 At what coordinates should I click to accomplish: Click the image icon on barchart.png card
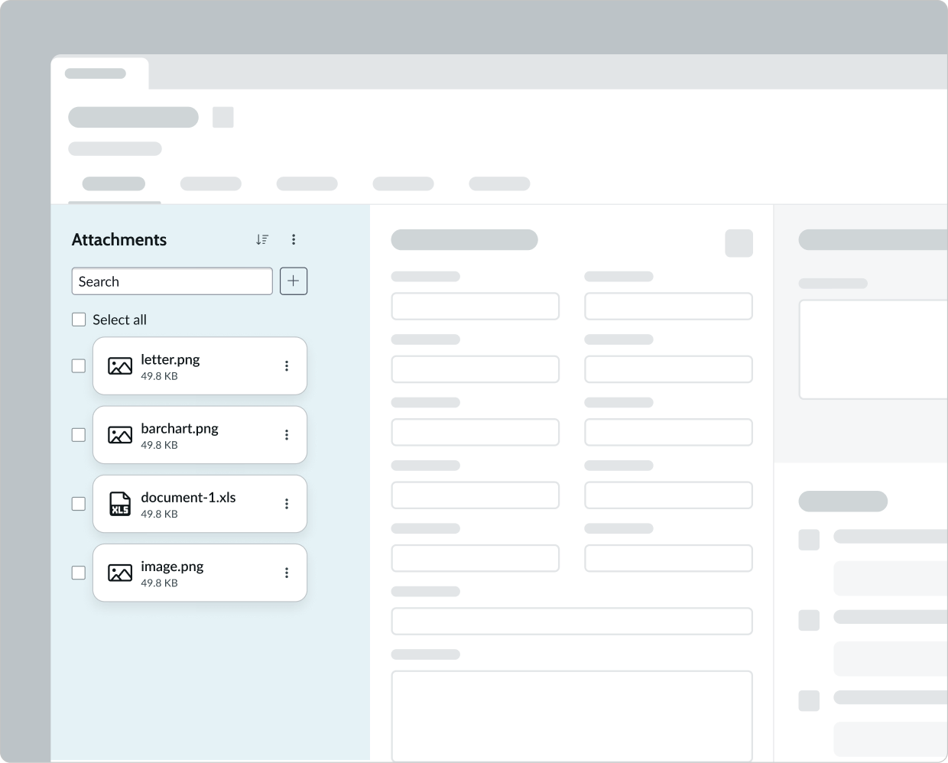click(x=120, y=435)
